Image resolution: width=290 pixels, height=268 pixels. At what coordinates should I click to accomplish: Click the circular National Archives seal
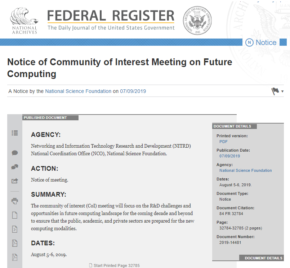coord(197,21)
